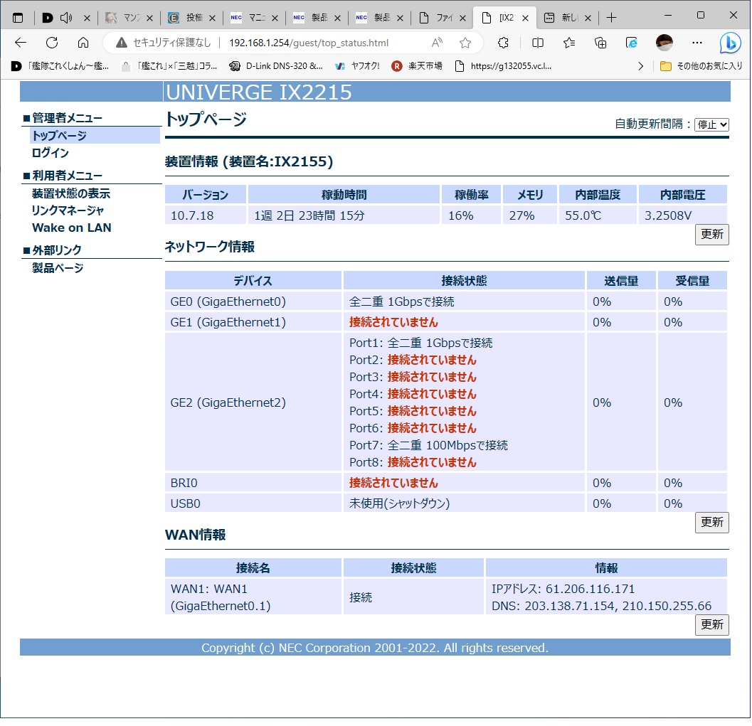Click the WAN IP address 61.206.116.171
Image resolution: width=752 pixels, height=726 pixels.
click(x=590, y=589)
